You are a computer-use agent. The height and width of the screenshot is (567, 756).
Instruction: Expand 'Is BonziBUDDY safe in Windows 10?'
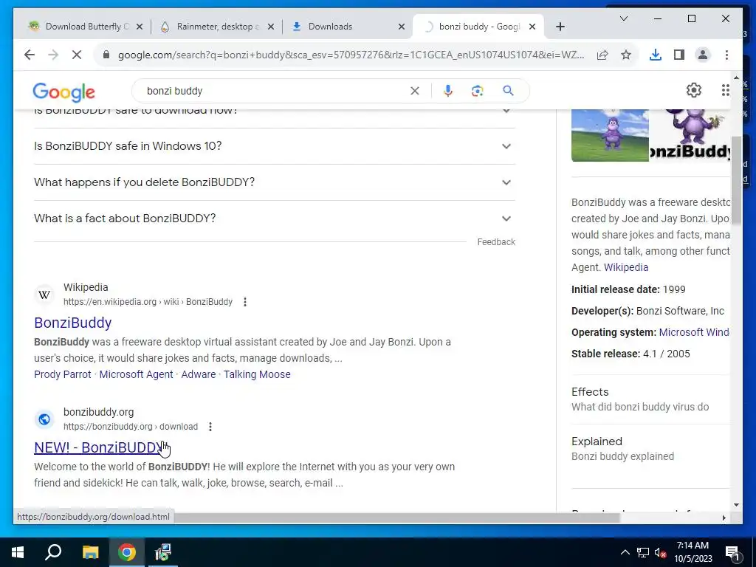click(x=275, y=146)
